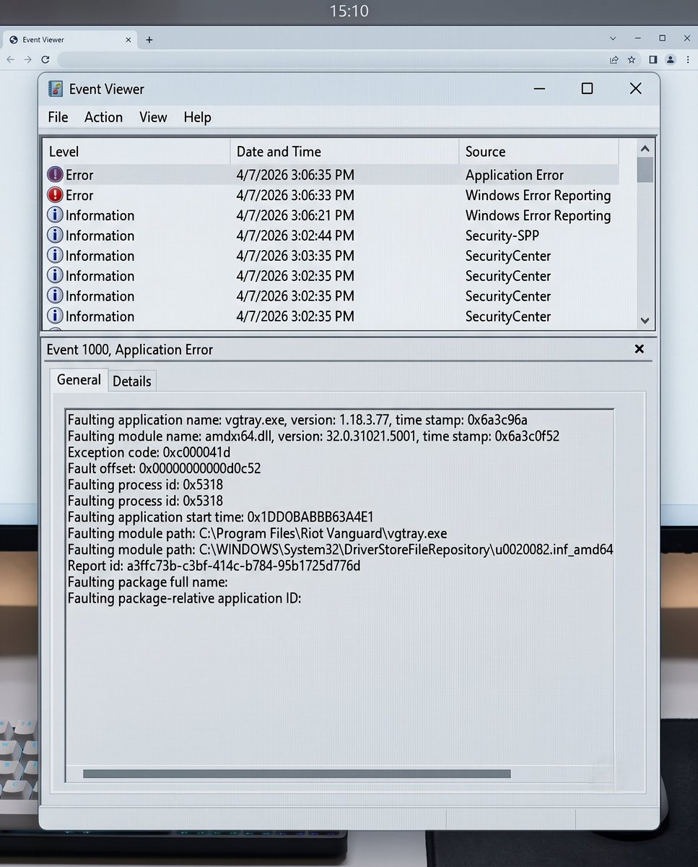698x867 pixels.
Task: Sort by Level column header
Action: pos(136,152)
